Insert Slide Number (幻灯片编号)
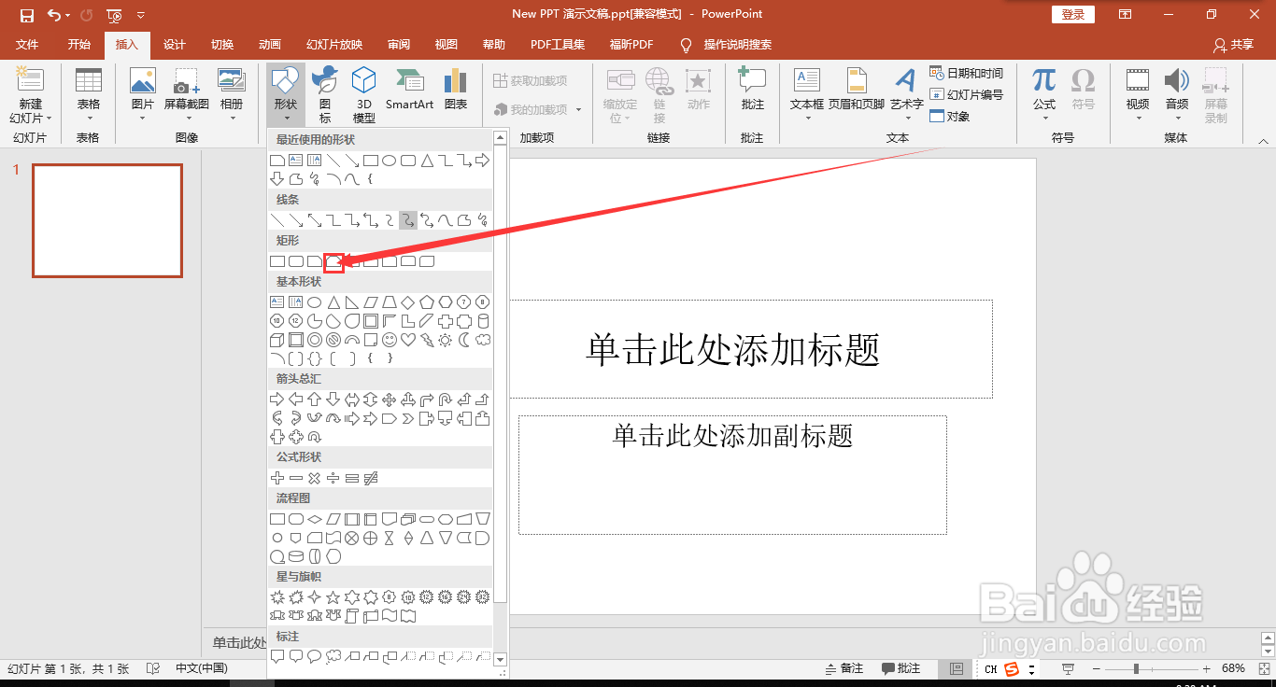The width and height of the screenshot is (1276, 687). tap(967, 94)
